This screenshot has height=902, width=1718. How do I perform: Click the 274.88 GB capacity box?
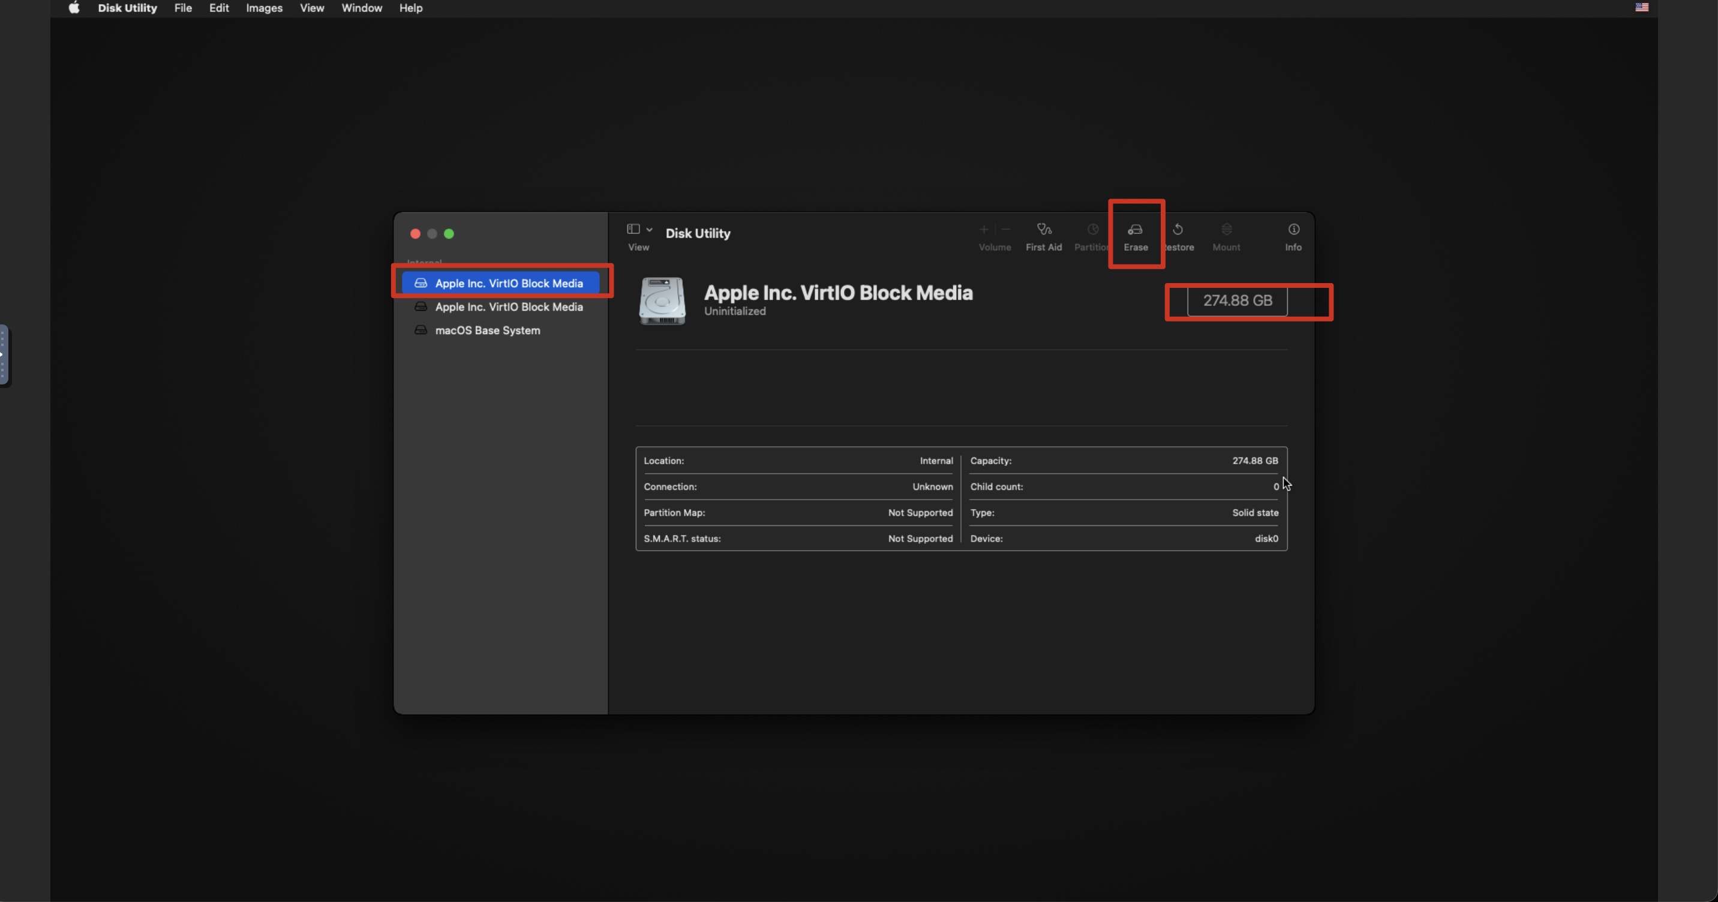point(1237,300)
